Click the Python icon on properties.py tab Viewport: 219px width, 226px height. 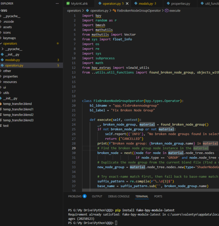click(168, 3)
